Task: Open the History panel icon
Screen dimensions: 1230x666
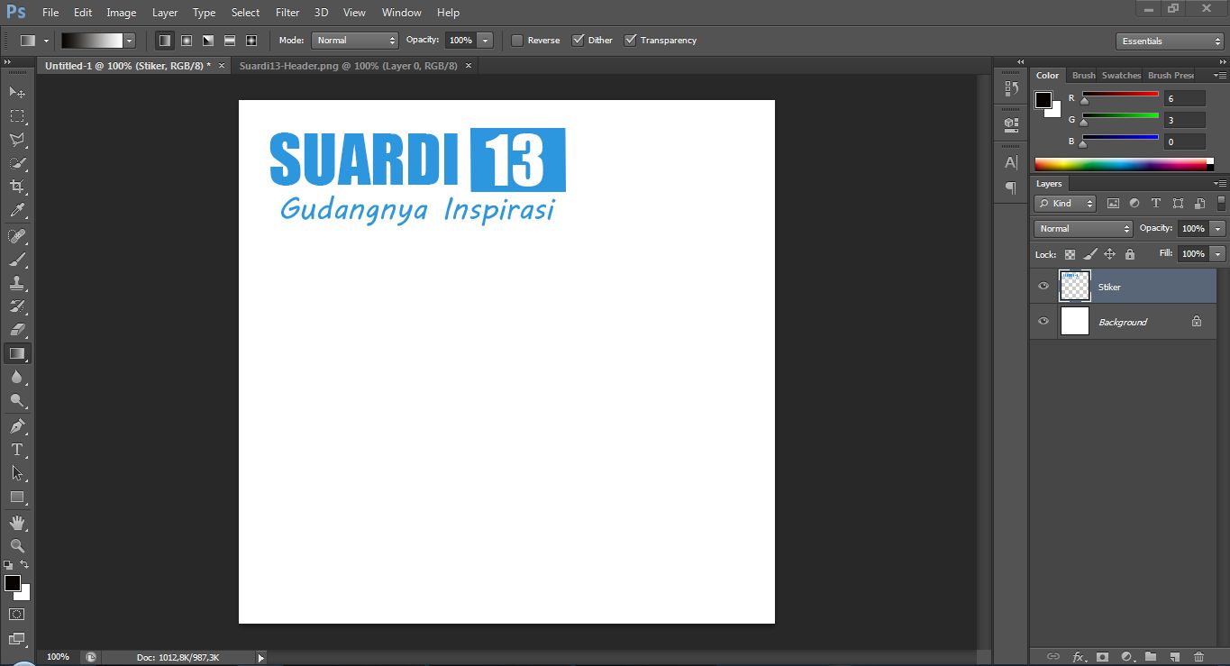Action: pos(1009,86)
